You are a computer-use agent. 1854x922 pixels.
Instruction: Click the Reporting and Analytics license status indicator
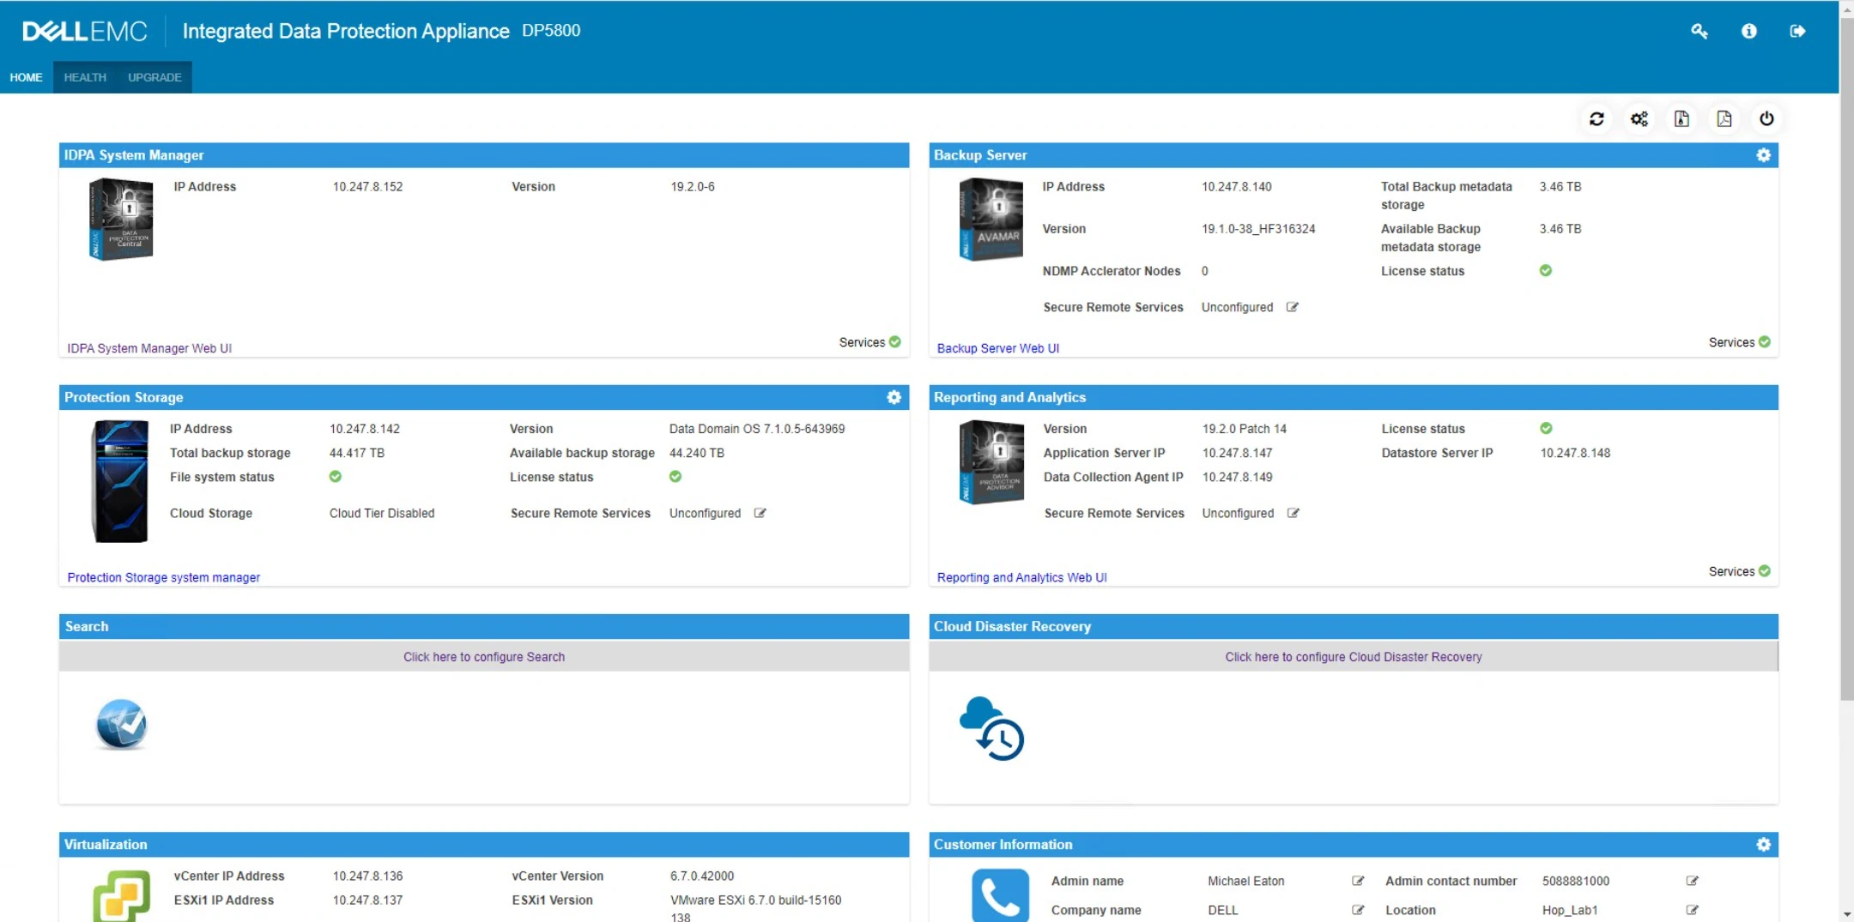tap(1546, 428)
